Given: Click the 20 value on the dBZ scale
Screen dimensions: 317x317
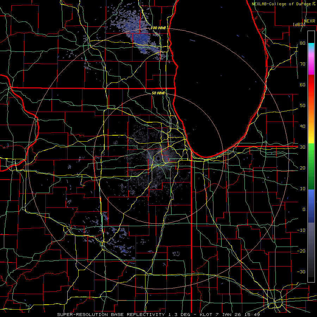Looking at the screenshot, I should pyautogui.click(x=303, y=168).
